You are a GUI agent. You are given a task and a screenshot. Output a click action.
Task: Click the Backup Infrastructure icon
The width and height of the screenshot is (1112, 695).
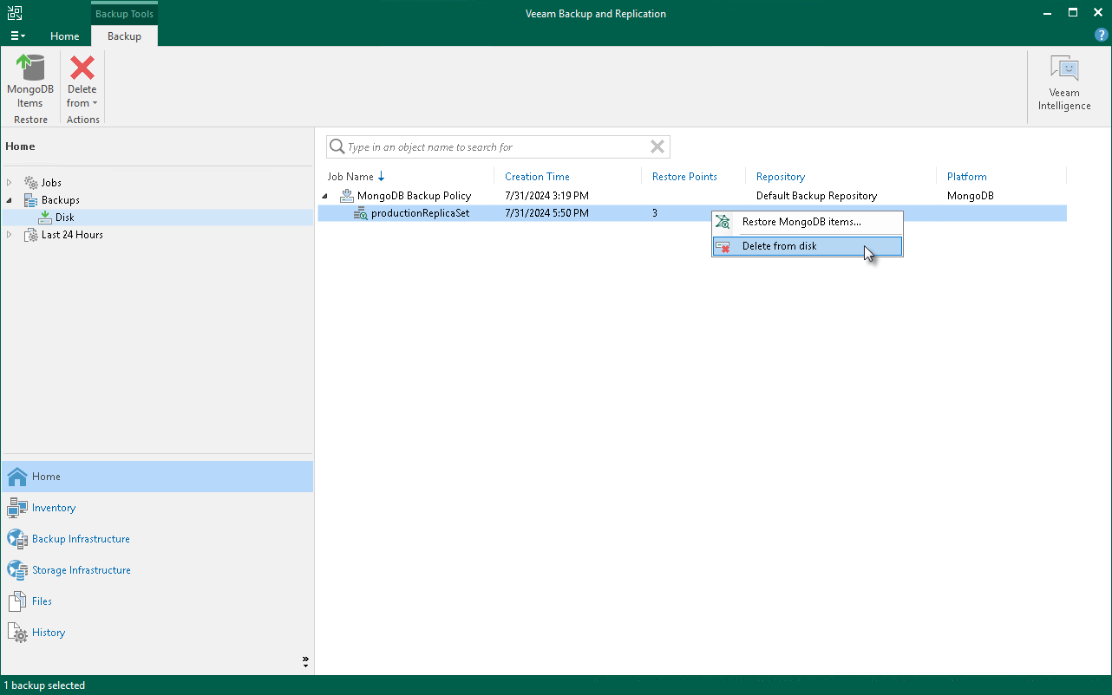coord(17,539)
